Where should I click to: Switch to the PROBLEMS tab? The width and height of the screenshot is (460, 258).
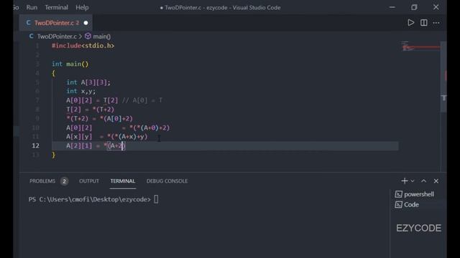42,181
